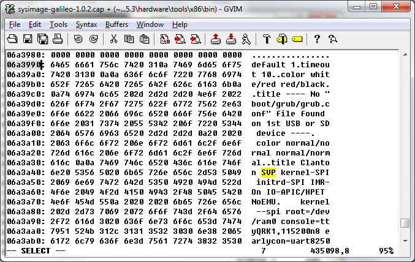Click the address 06a3980 offset
The height and width of the screenshot is (262, 415).
23,55
